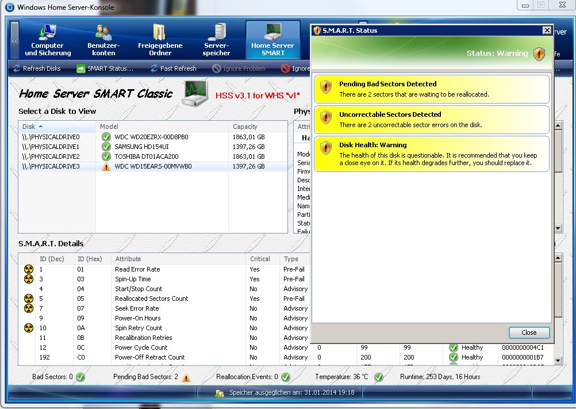Select disk \\.\PHYSICALDRIVE3 in the list
The width and height of the screenshot is (576, 409).
click(153, 166)
